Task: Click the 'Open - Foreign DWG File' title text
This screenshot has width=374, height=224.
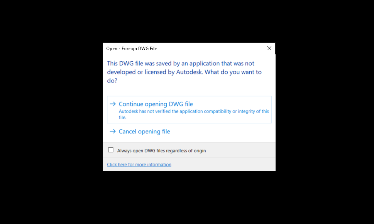Action: (x=131, y=49)
